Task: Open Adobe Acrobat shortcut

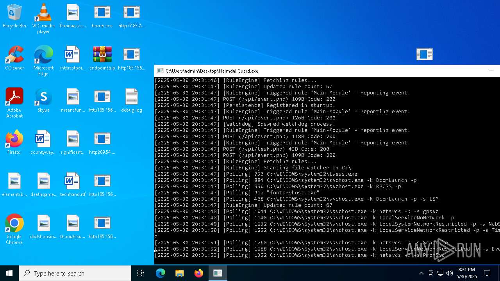Action: pyautogui.click(x=14, y=103)
